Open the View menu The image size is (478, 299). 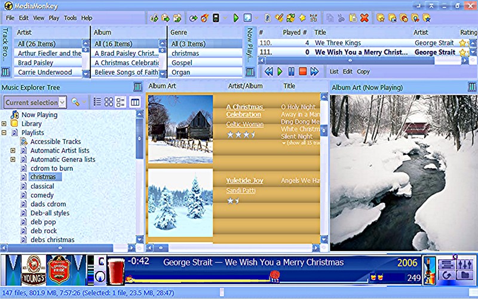coord(39,18)
